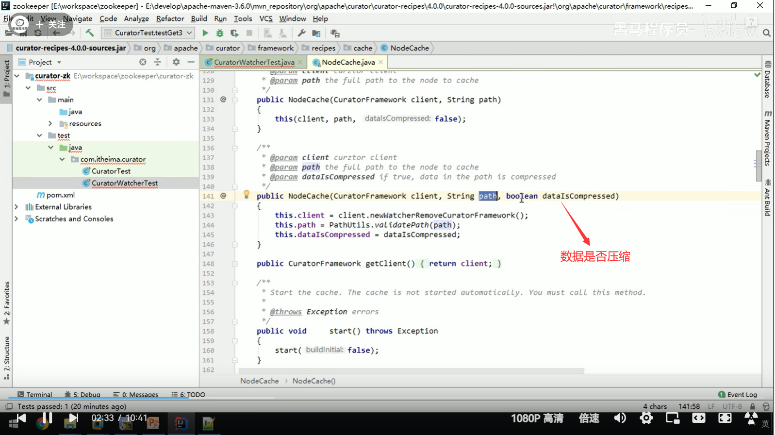
Task: Close the NodeCache.java tab
Action: (380, 62)
